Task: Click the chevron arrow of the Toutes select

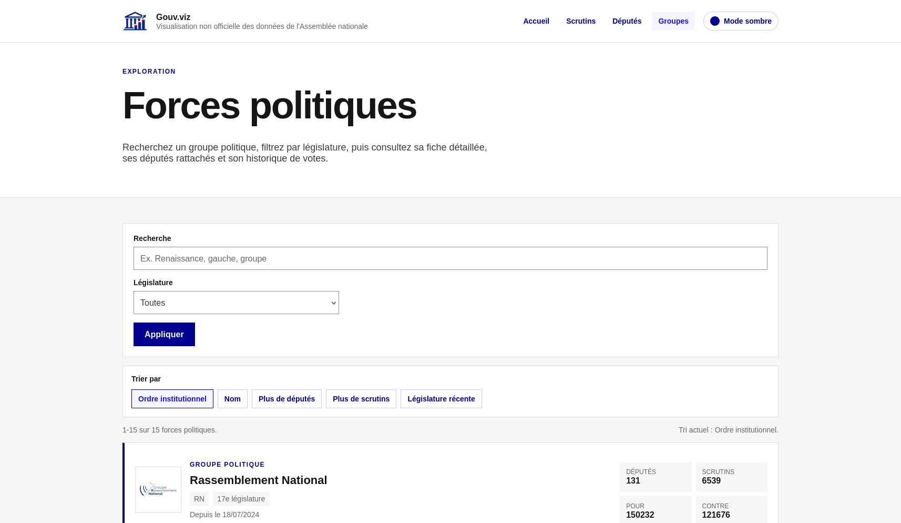Action: point(333,303)
